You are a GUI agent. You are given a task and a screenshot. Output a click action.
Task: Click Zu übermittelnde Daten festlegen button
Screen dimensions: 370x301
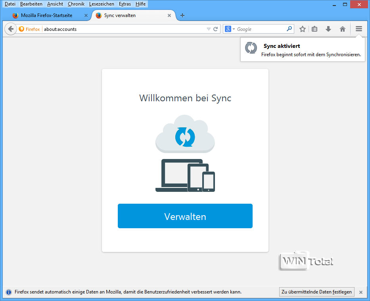(x=317, y=292)
